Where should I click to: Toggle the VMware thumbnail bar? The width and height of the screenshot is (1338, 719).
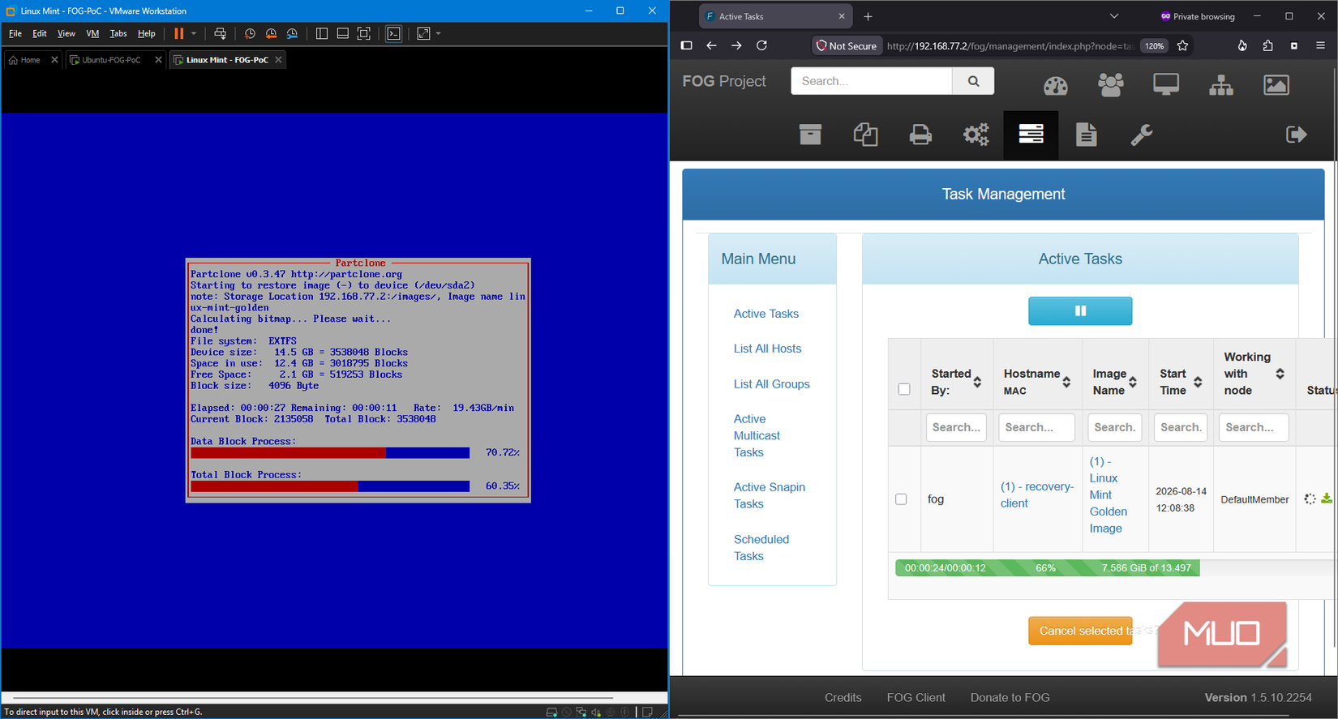tap(343, 33)
